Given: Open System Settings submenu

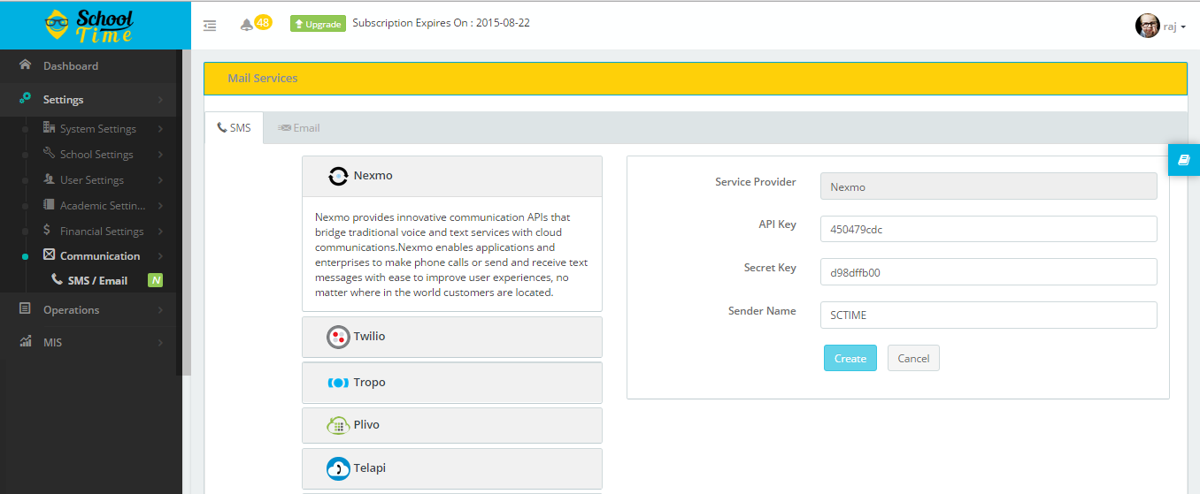Looking at the screenshot, I should coord(97,129).
